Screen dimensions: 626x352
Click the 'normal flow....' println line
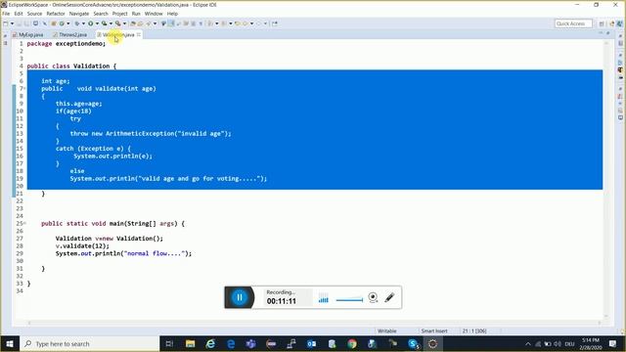pyautogui.click(x=123, y=253)
